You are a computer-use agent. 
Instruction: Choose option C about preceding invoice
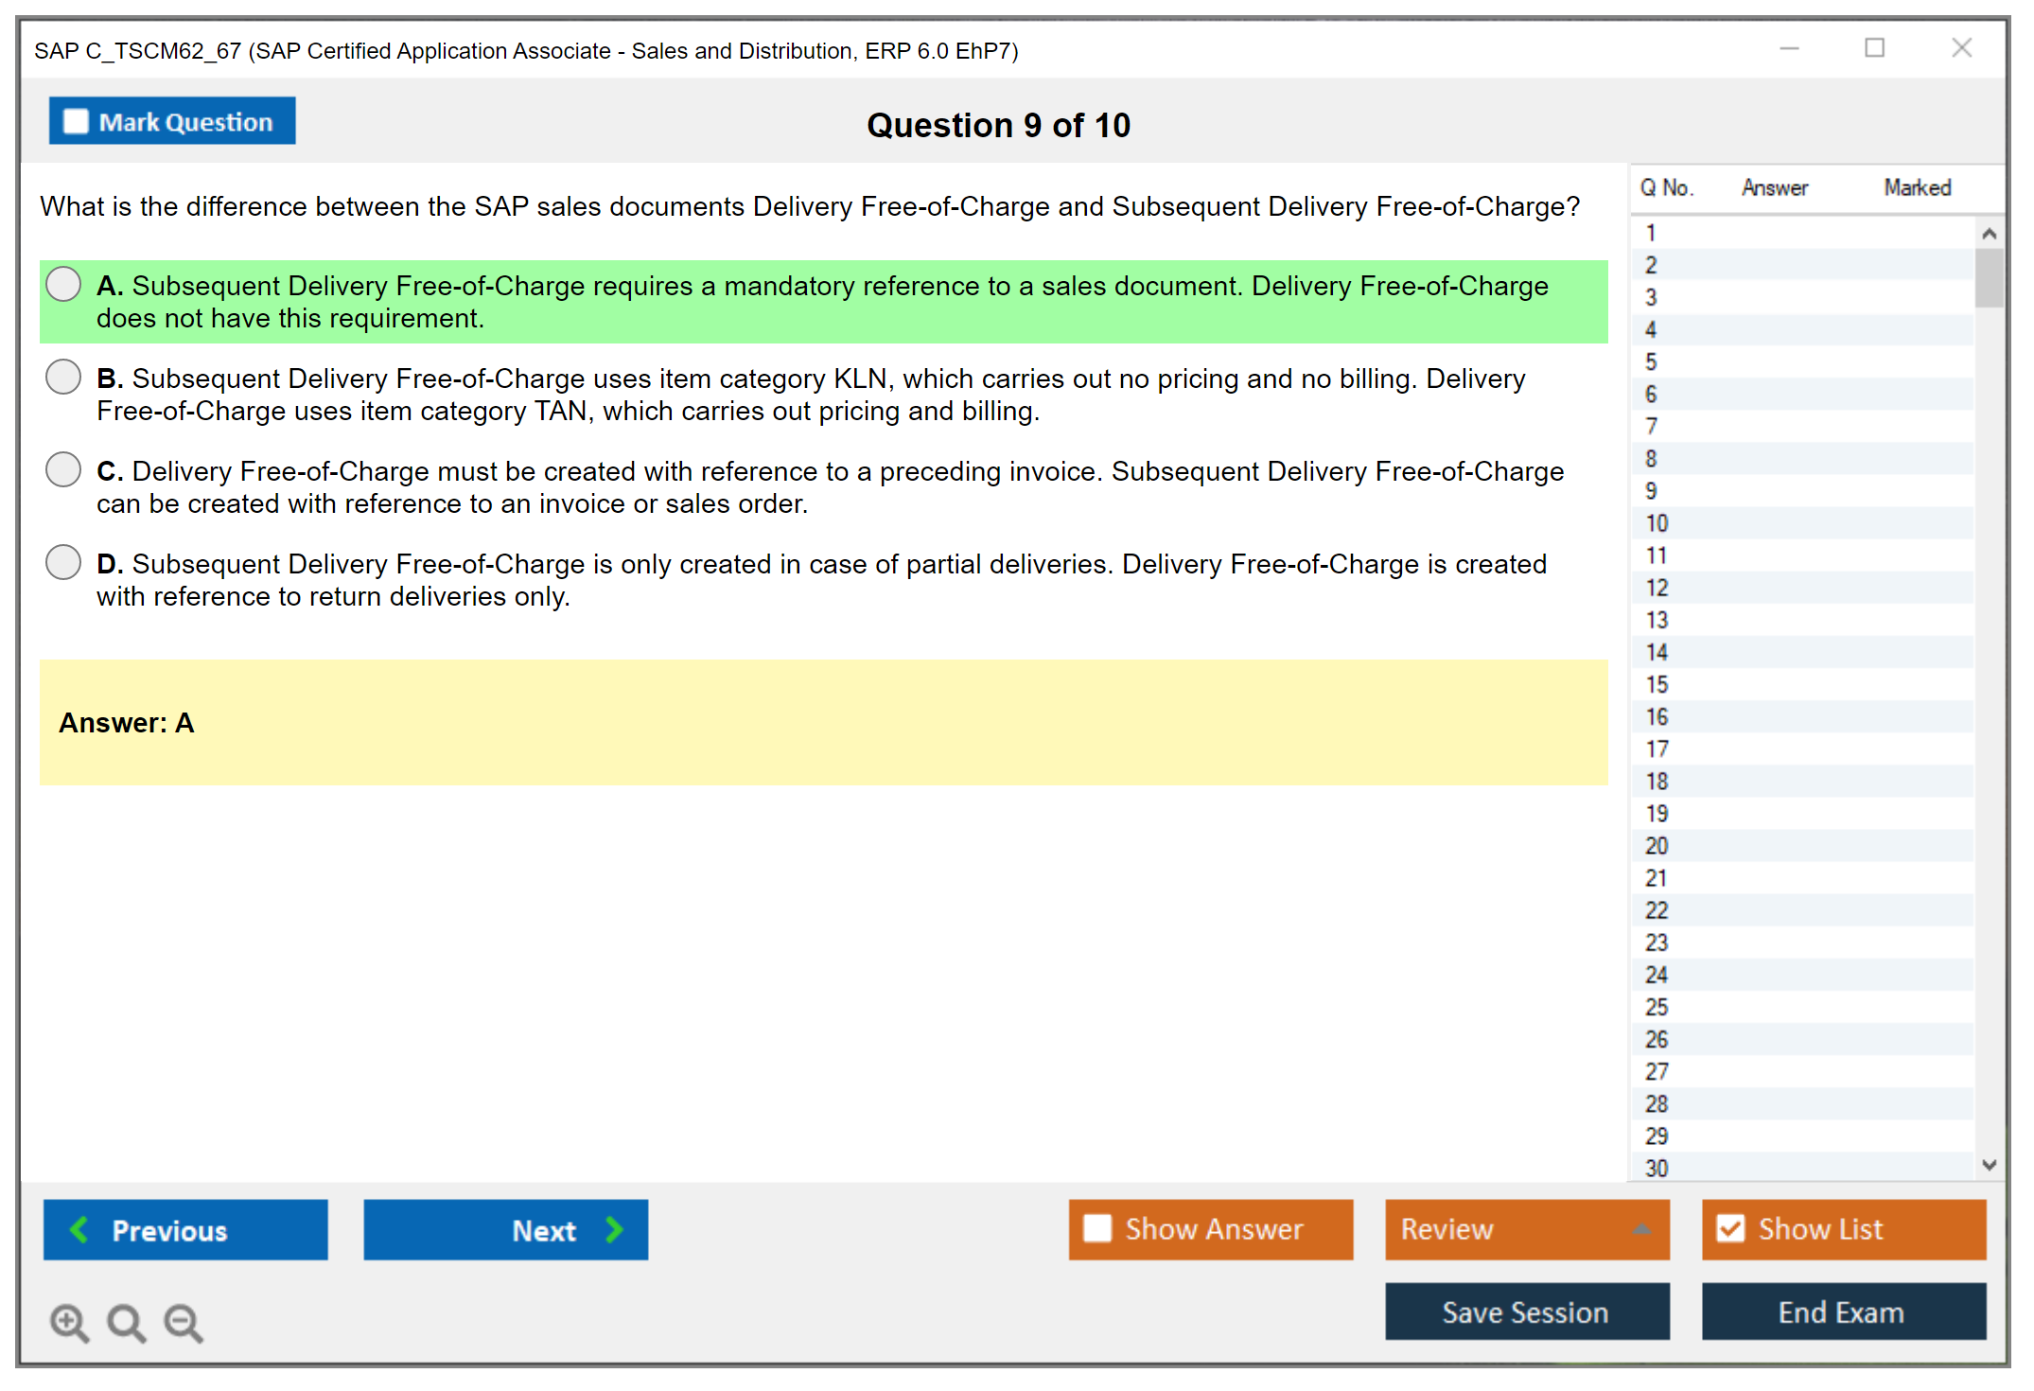pyautogui.click(x=63, y=469)
